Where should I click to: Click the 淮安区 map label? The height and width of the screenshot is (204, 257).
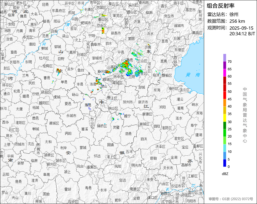click(x=179, y=138)
